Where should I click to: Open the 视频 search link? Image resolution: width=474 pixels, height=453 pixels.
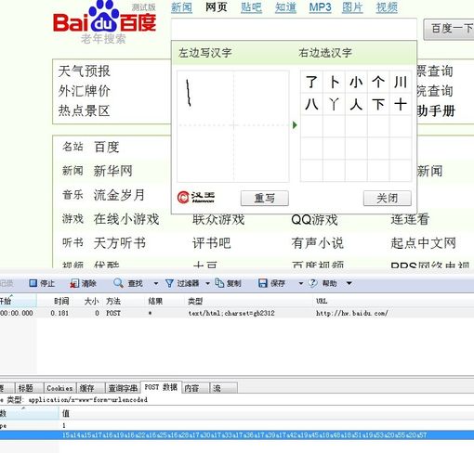click(x=387, y=7)
